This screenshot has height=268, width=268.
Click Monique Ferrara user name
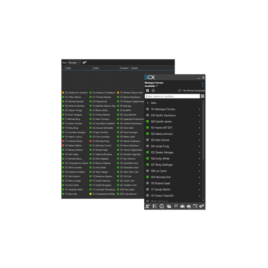[154, 83]
